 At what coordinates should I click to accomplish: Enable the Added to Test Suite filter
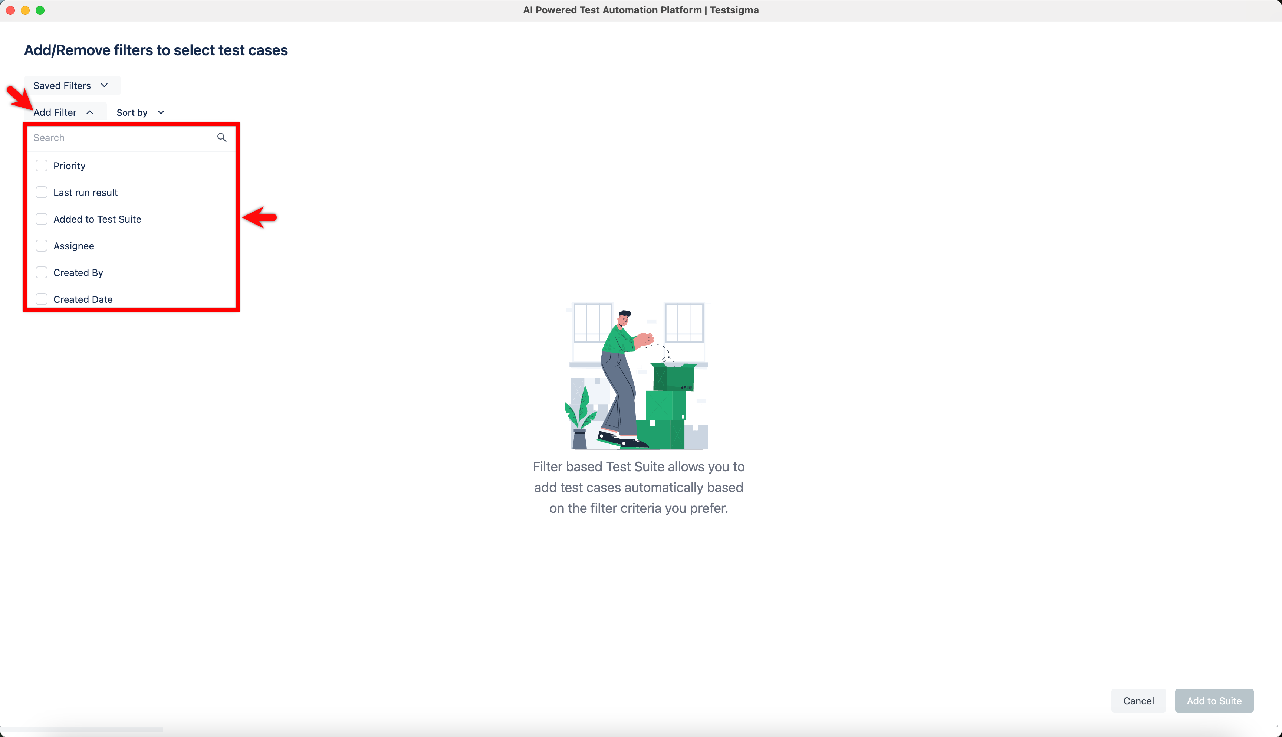(42, 219)
